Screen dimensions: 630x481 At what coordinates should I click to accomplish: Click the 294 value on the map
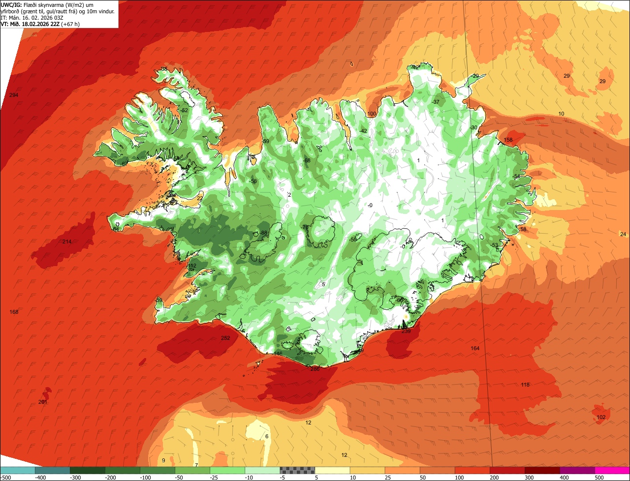[x=14, y=95]
